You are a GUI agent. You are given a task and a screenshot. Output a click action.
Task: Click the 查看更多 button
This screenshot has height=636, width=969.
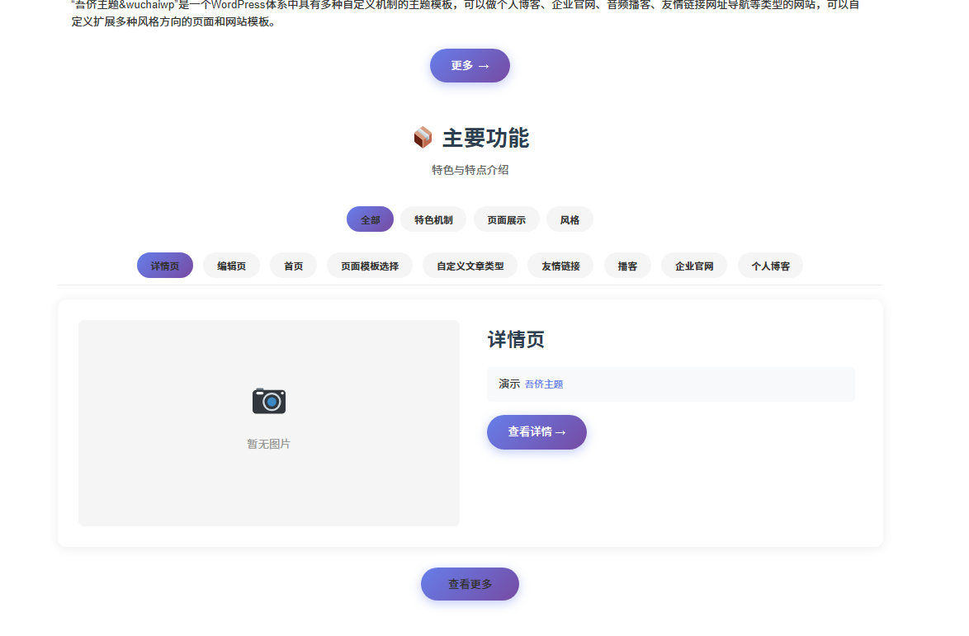(470, 584)
